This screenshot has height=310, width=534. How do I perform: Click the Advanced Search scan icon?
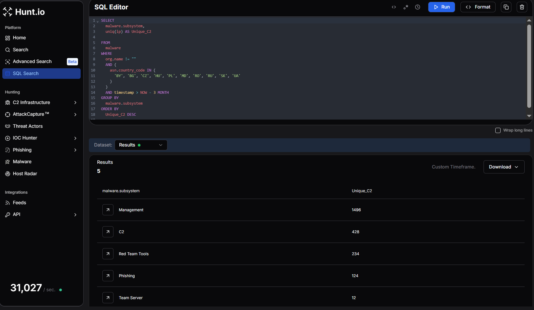8,62
